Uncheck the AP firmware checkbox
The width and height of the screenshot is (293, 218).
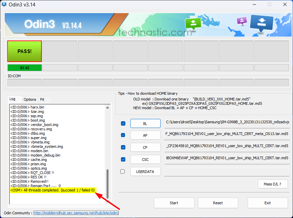coord(124,135)
